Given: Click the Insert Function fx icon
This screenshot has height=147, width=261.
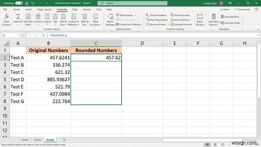Looking at the screenshot, I should [x=6, y=20].
